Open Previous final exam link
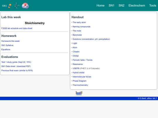The height and width of the screenshot is (118, 158). [x=17, y=71]
